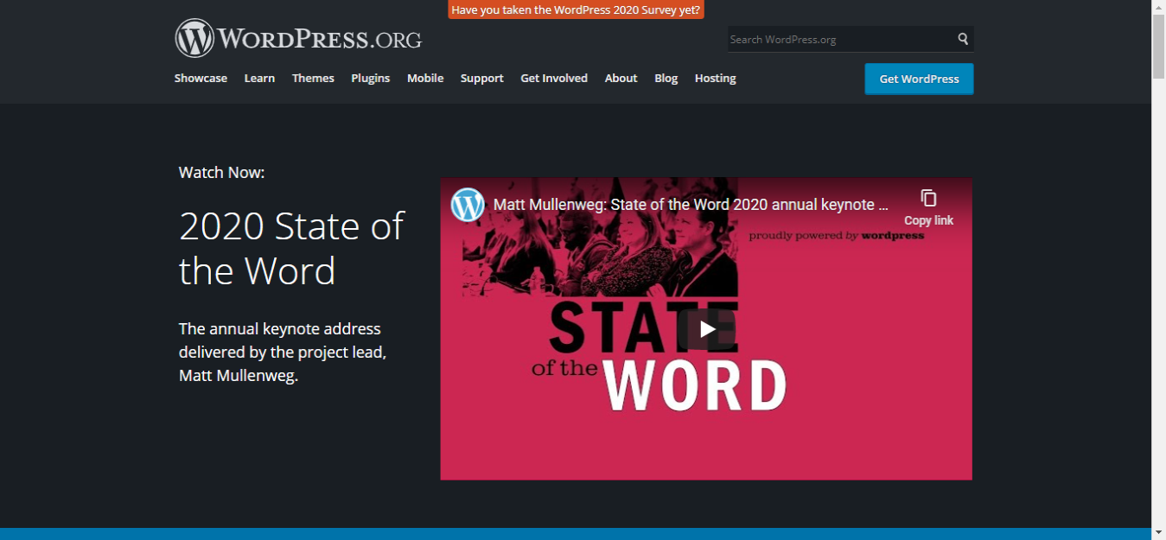1166x540 pixels.
Task: Click the scrollbar up arrow
Action: click(x=1159, y=8)
